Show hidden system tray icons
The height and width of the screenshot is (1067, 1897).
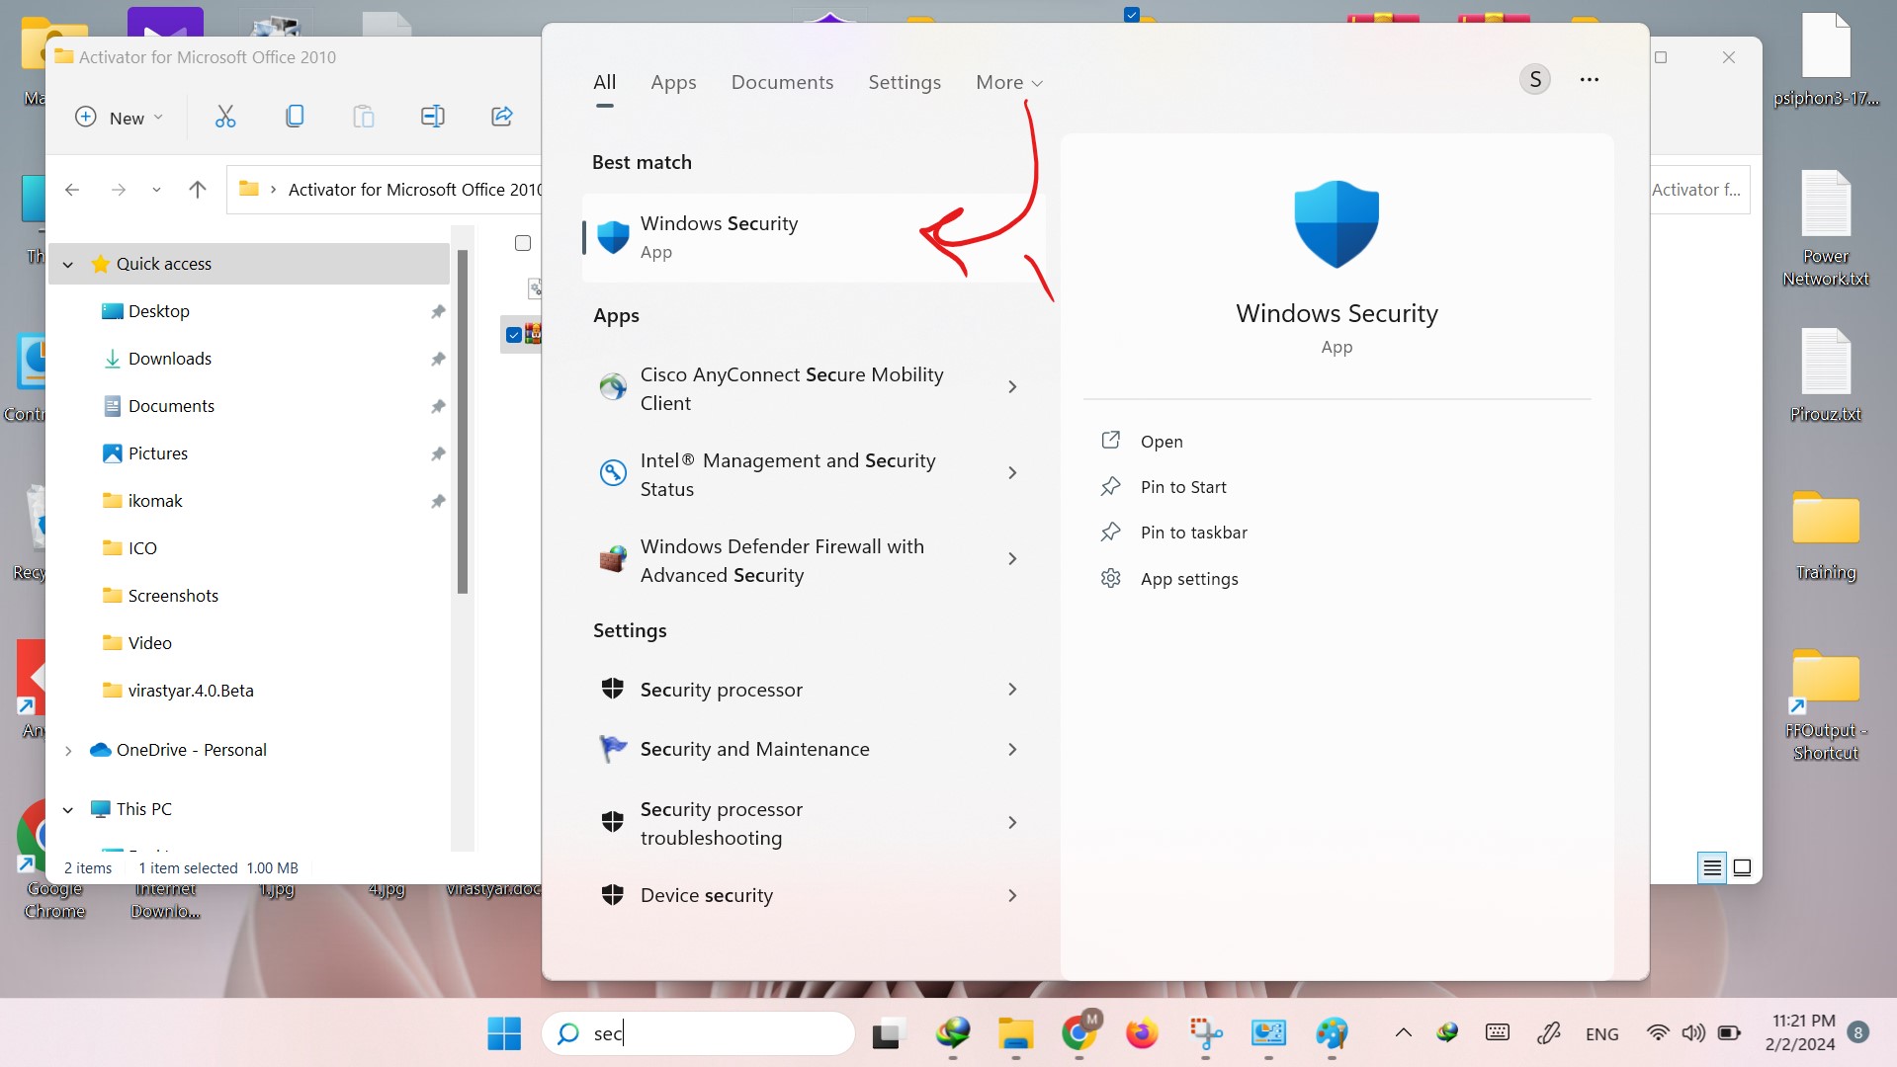[x=1403, y=1033]
